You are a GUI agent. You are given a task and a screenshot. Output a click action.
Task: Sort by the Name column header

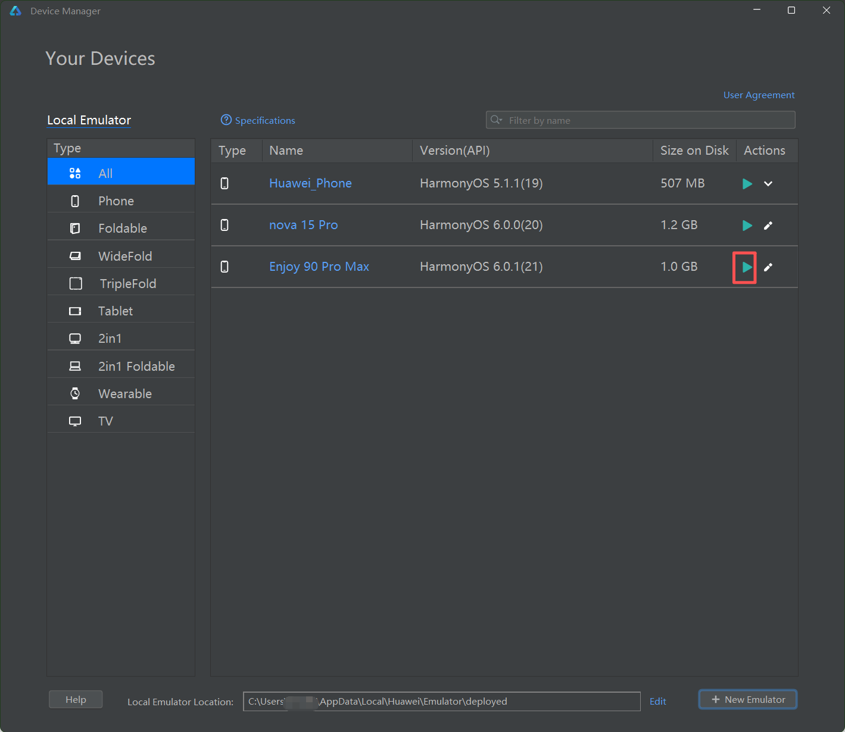[337, 151]
